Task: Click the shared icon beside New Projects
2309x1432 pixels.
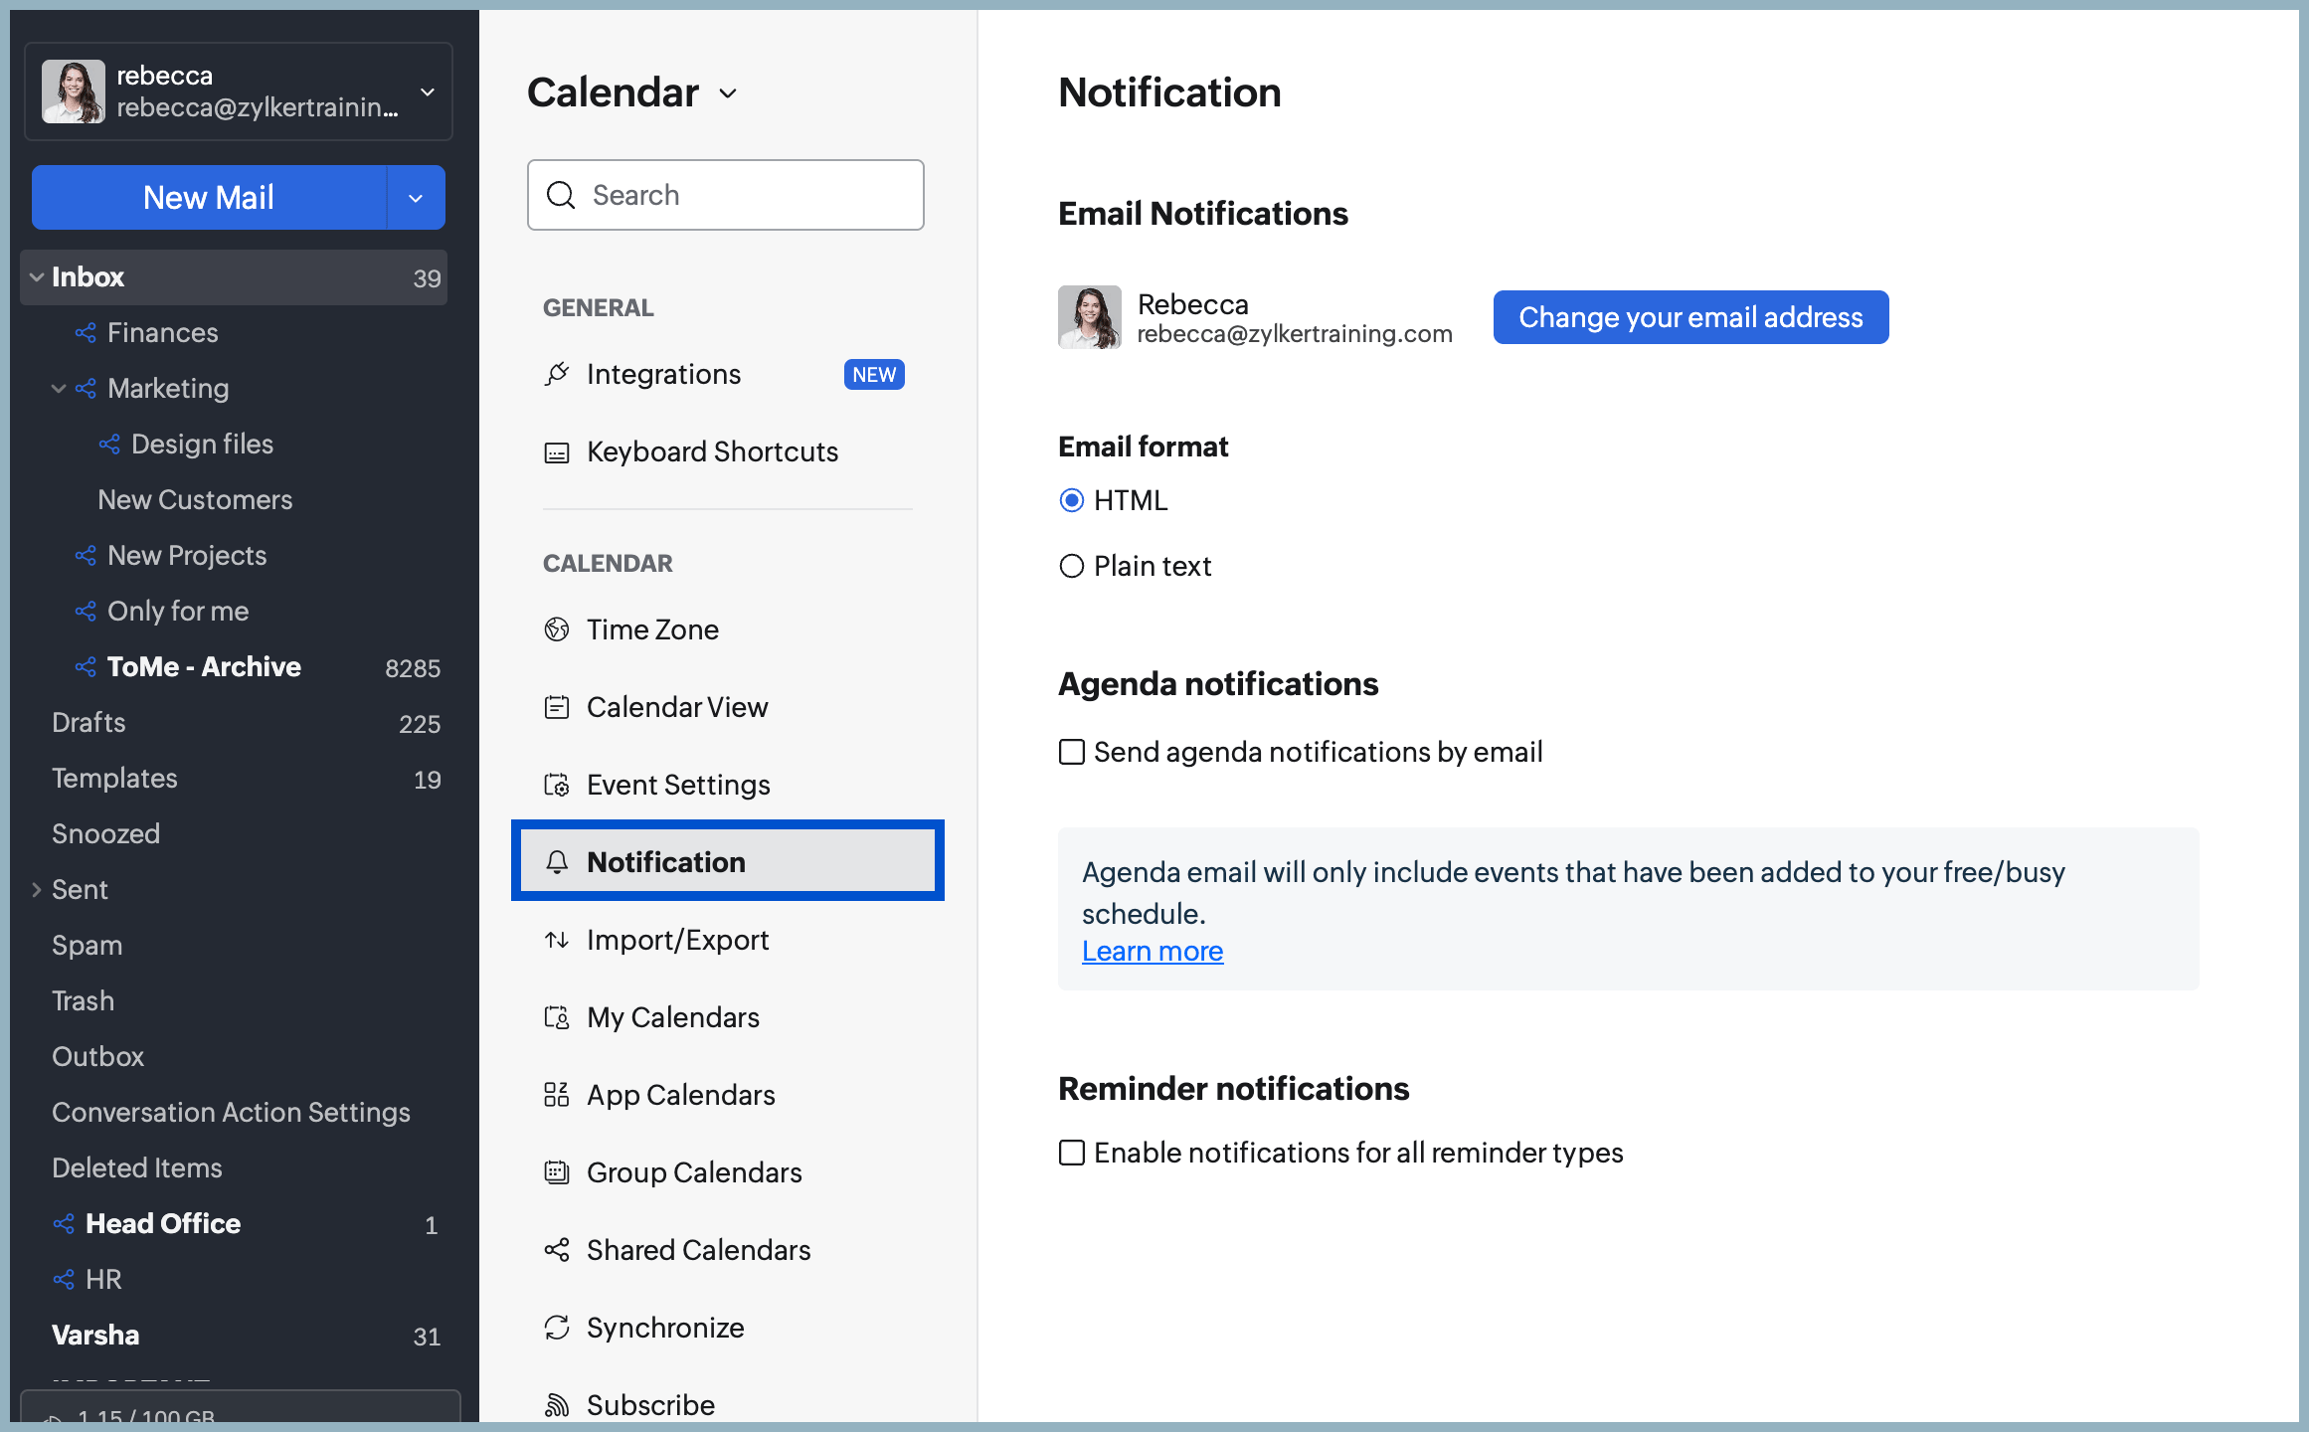Action: click(x=86, y=555)
